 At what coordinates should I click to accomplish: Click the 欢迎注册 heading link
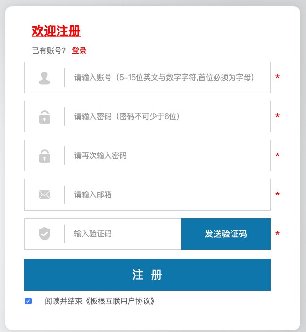(x=56, y=31)
